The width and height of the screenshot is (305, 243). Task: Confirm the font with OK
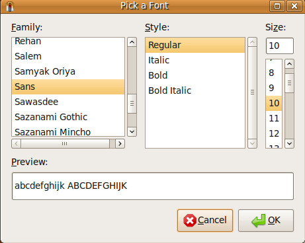coord(266,221)
